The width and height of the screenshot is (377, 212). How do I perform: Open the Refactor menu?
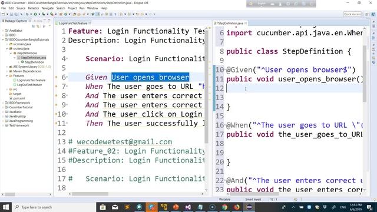34,8
